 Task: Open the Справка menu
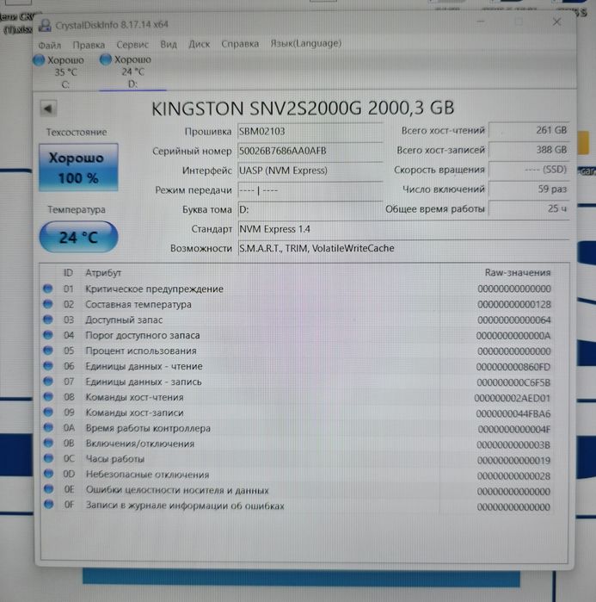240,44
